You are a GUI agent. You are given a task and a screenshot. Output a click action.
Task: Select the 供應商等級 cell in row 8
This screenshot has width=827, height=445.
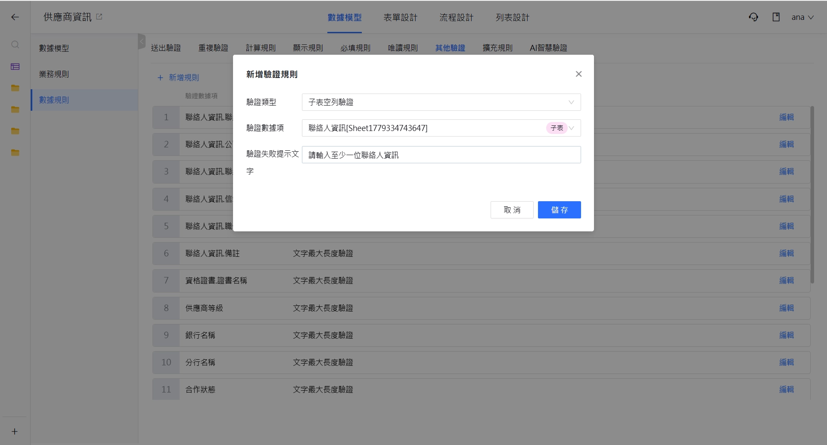click(x=204, y=308)
